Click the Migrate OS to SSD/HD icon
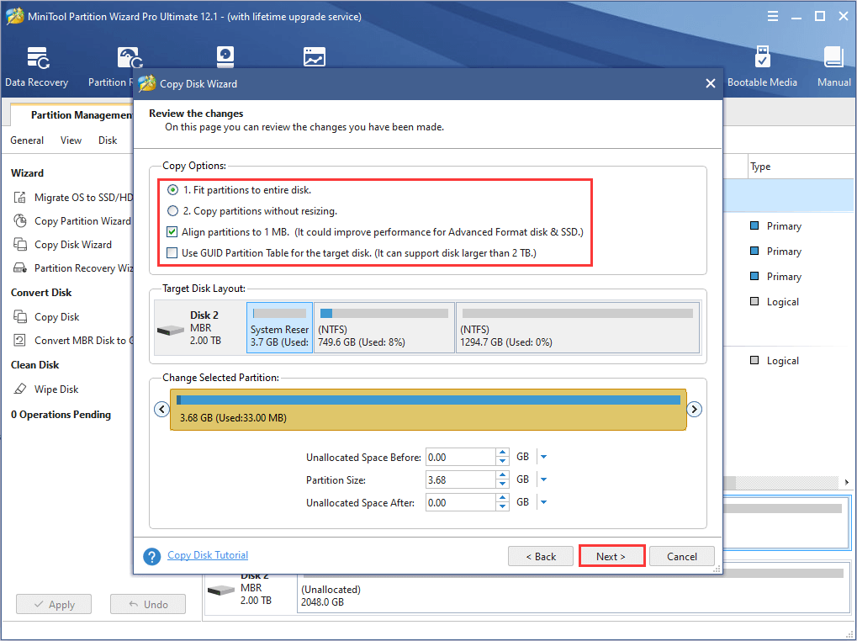The width and height of the screenshot is (857, 641). click(x=19, y=198)
